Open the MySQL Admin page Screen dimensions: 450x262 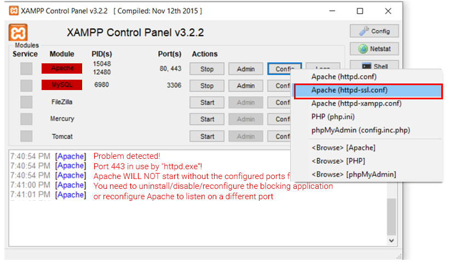click(246, 86)
